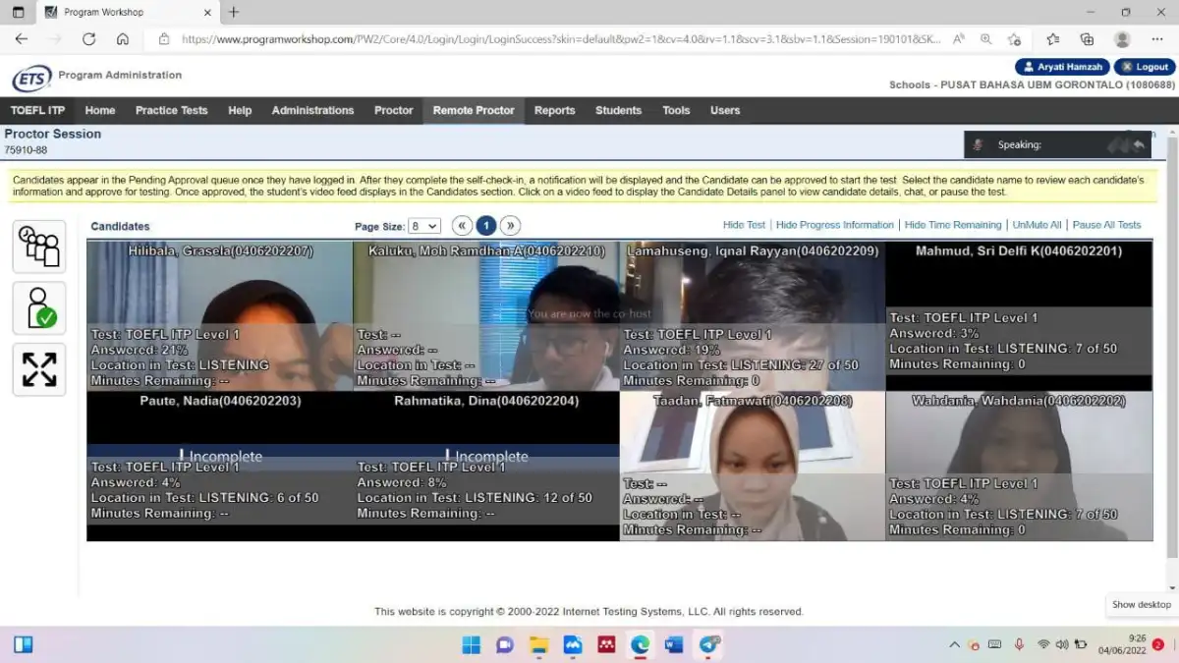Click inside the browser address bar
1179x663 pixels.
click(550, 39)
